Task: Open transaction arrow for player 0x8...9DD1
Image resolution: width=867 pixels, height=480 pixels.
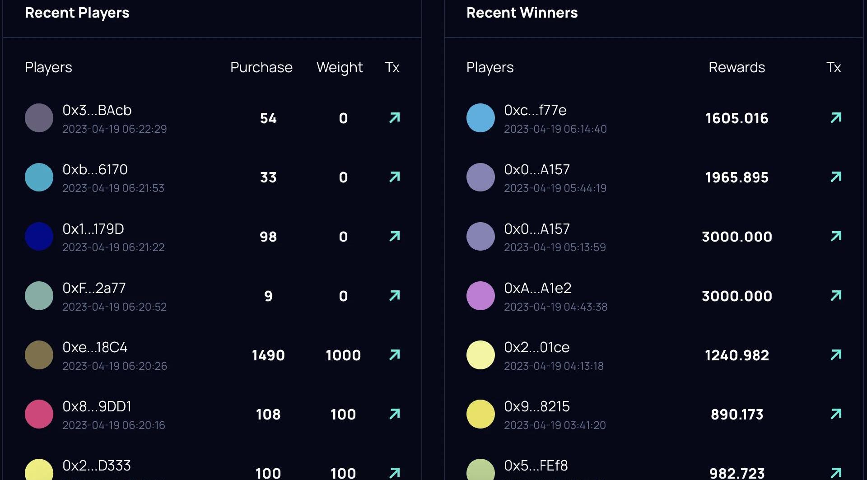Action: [x=395, y=414]
